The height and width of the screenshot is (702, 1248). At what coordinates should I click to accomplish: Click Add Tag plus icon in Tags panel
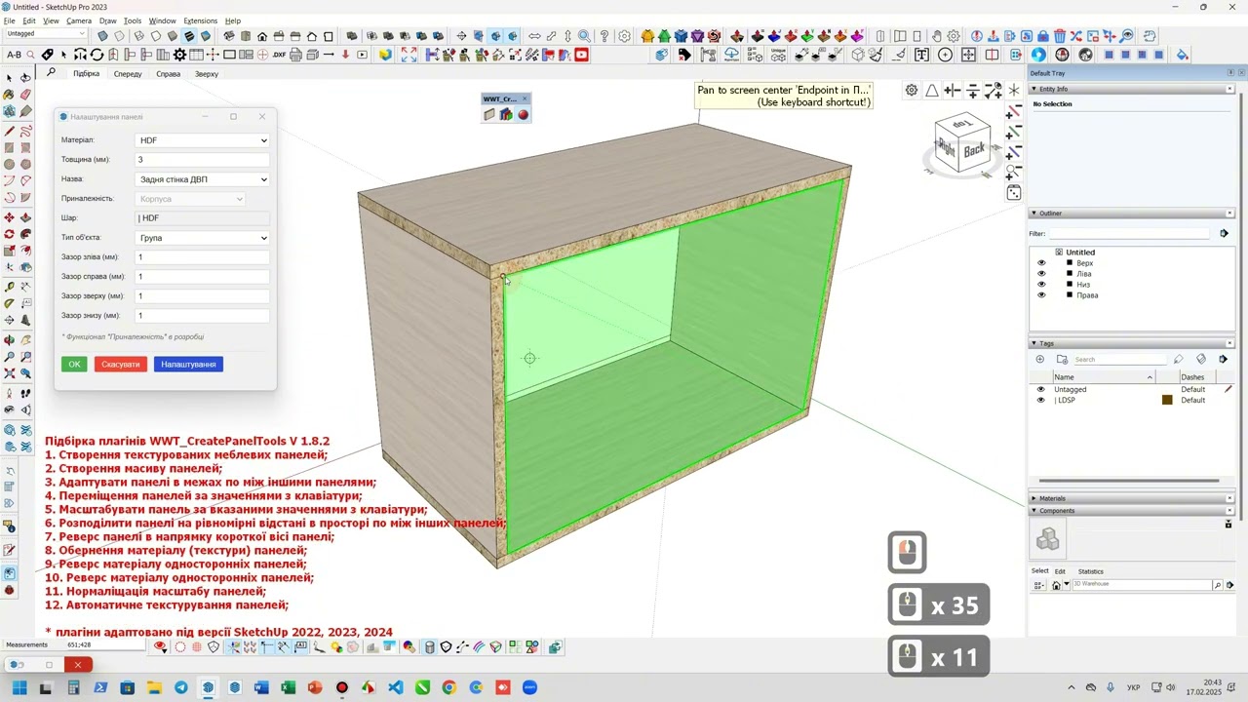(x=1040, y=359)
